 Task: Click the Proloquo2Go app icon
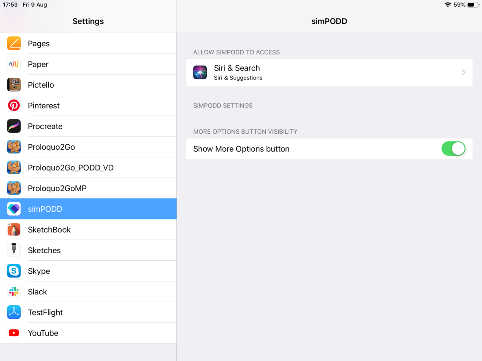[14, 147]
